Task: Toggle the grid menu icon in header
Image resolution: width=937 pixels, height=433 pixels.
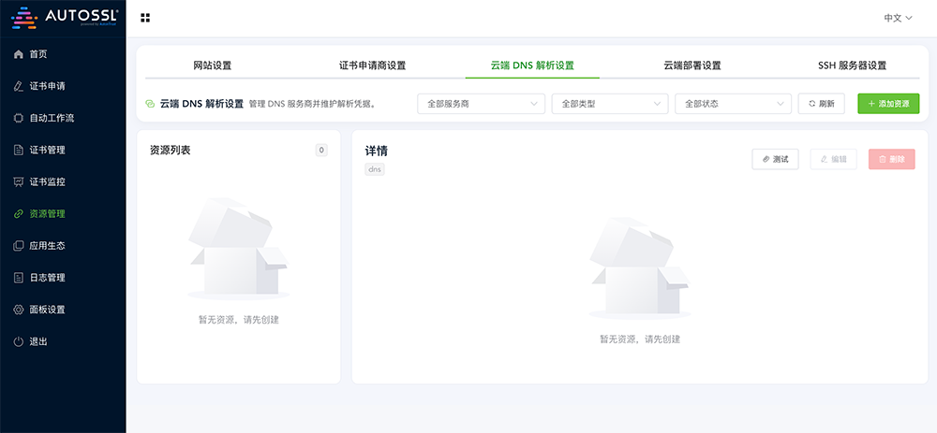Action: coord(145,18)
